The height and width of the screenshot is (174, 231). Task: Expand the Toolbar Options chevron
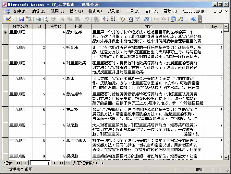(200, 19)
